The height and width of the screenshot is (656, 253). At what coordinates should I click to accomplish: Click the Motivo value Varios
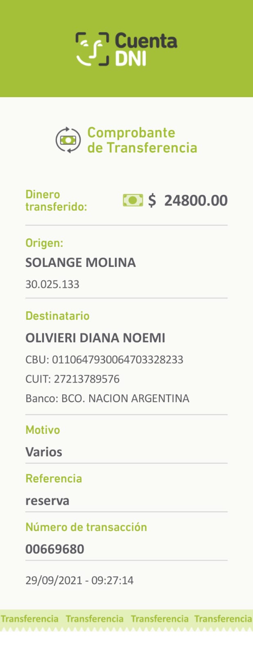[x=44, y=452]
